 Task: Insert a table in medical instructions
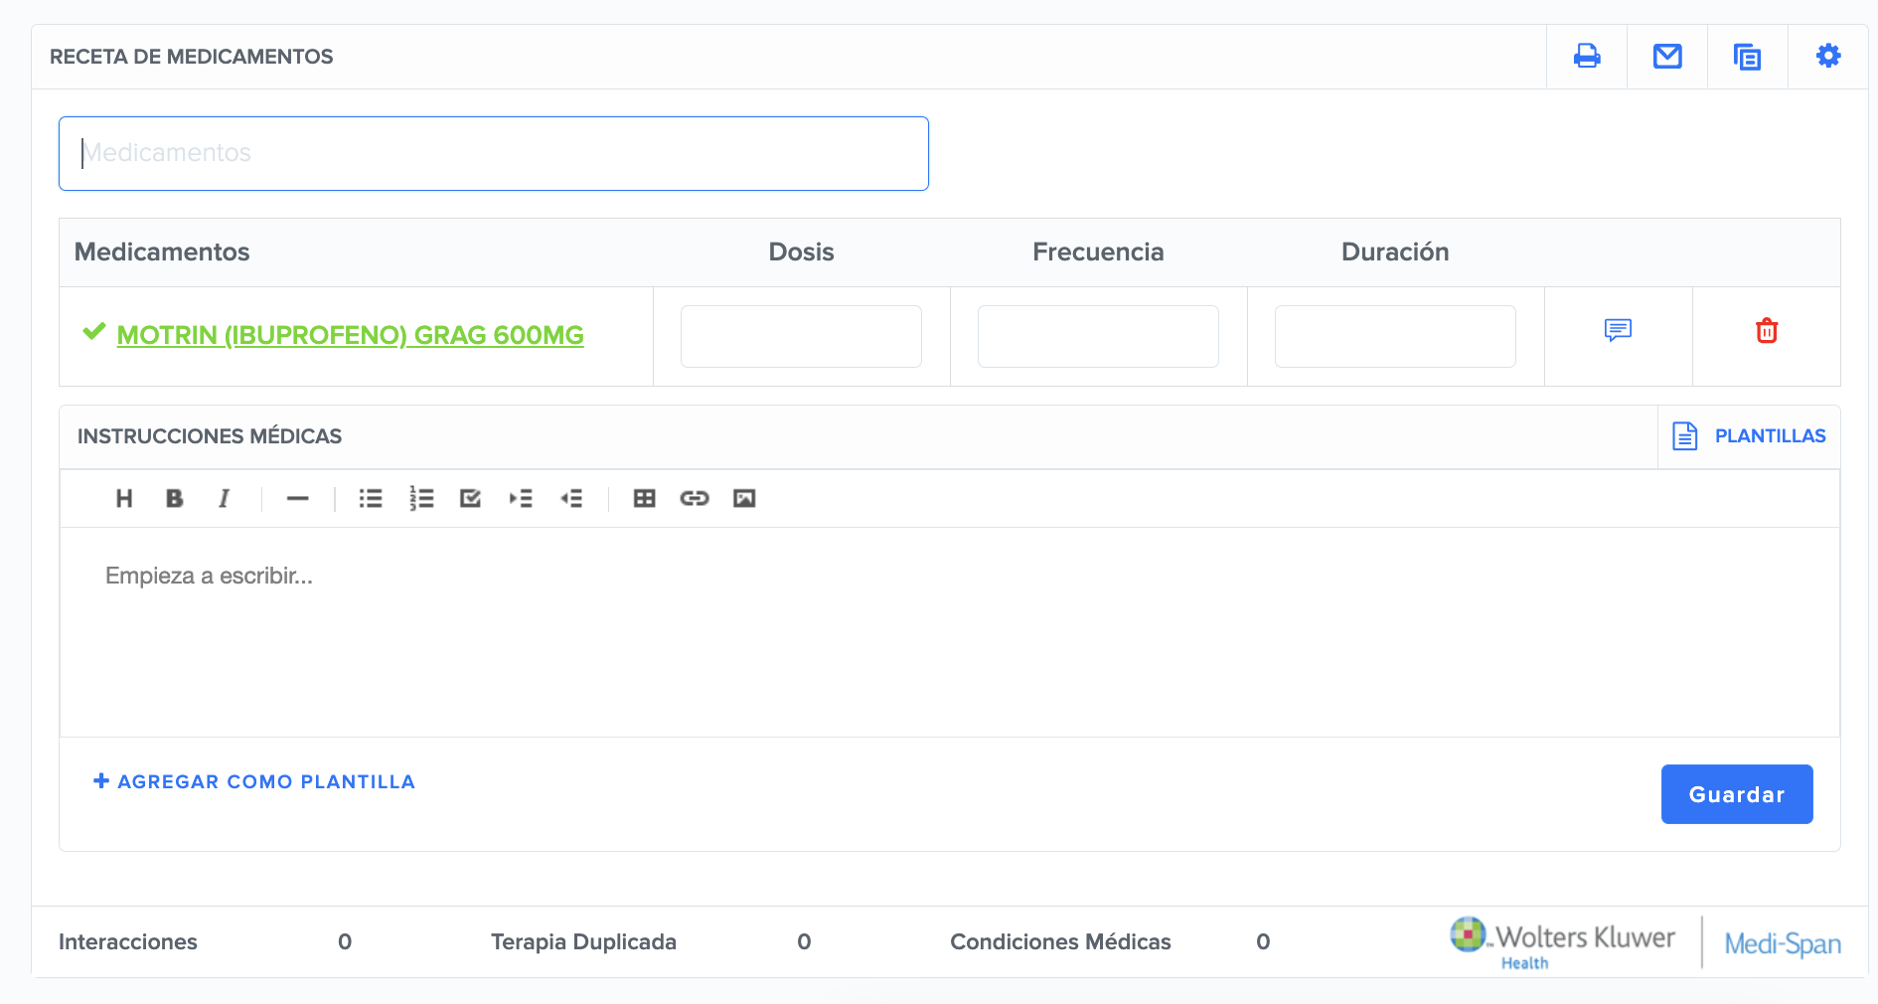tap(645, 498)
